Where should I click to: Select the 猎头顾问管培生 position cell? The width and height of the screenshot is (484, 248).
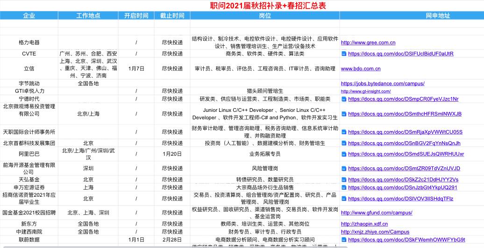tap(265, 91)
